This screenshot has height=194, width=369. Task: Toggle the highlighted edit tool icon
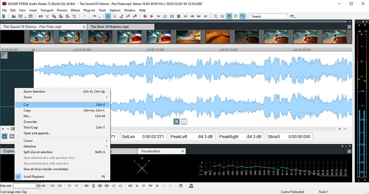pos(108,16)
